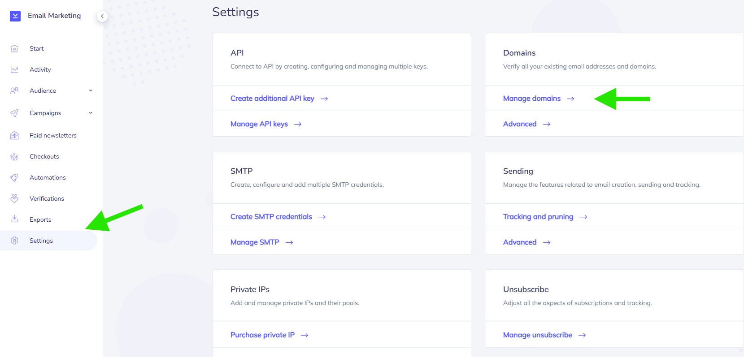Screen dimensions: 744x357
Task: Click Purchase private IP link
Action: [x=262, y=335]
